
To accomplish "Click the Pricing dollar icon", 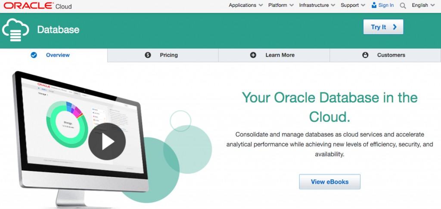I will coord(148,55).
